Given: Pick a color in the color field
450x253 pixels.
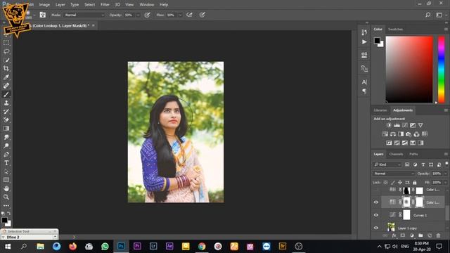Looking at the screenshot, I should [409, 69].
